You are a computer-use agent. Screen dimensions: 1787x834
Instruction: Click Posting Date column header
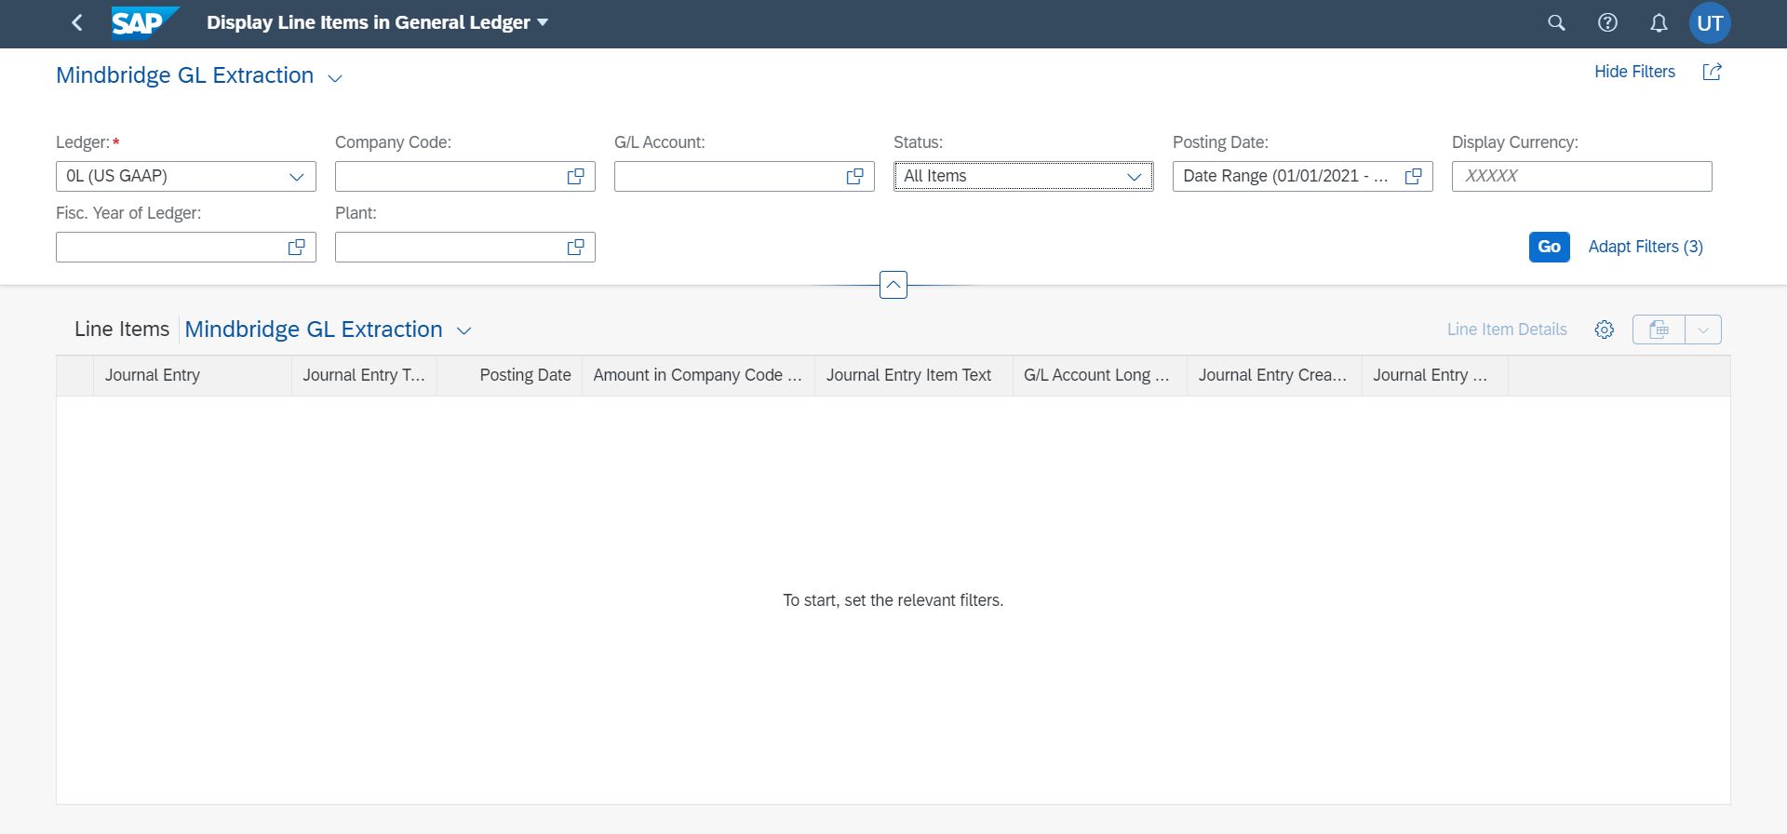point(509,375)
